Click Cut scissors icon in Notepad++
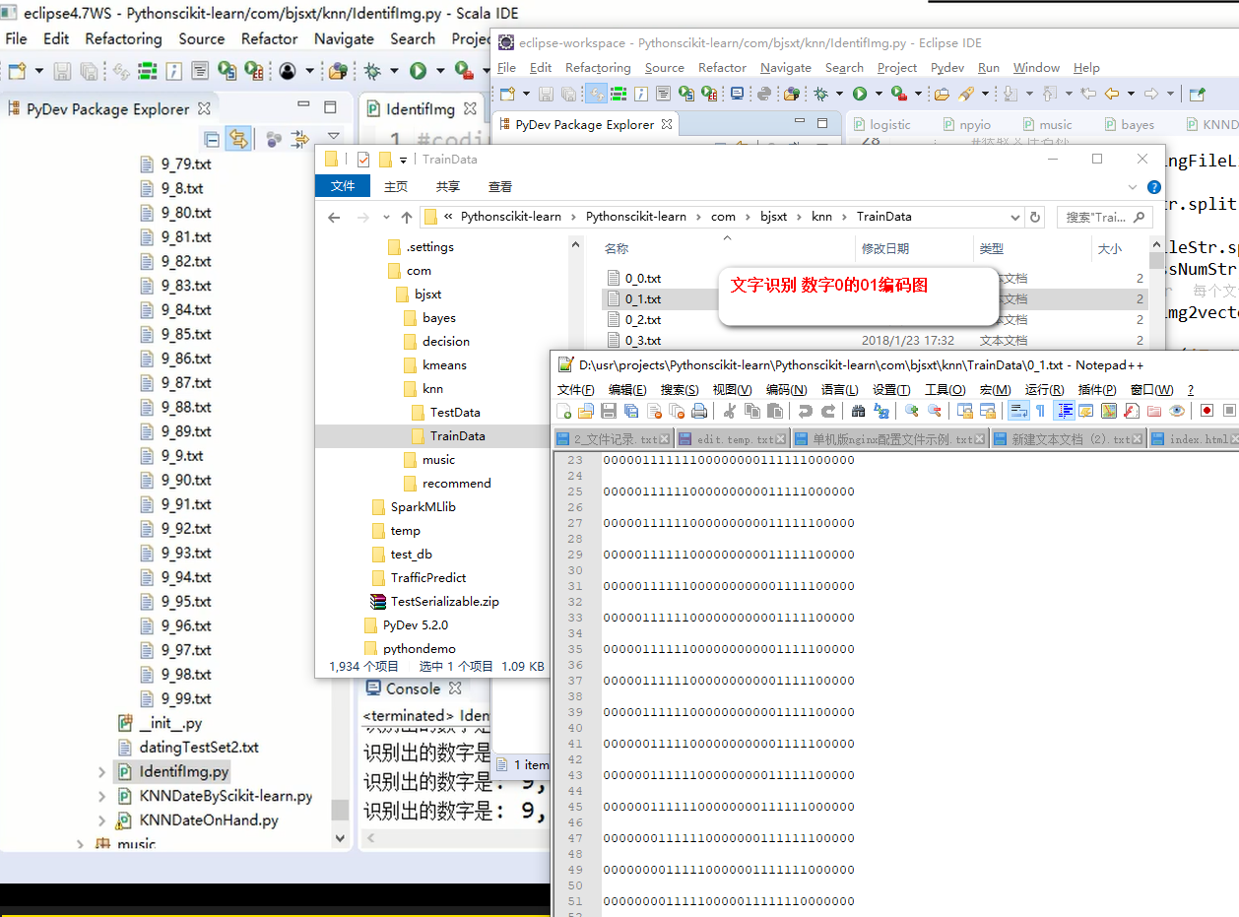 (x=730, y=411)
